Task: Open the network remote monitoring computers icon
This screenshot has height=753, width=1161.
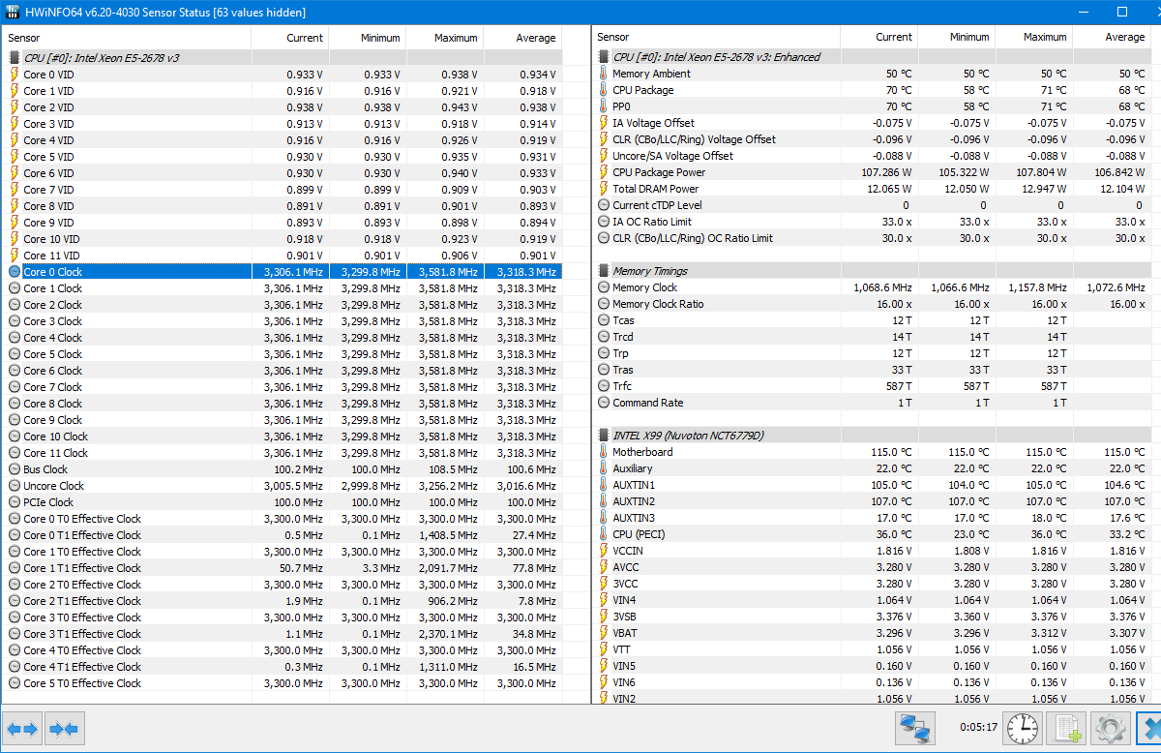Action: [913, 728]
